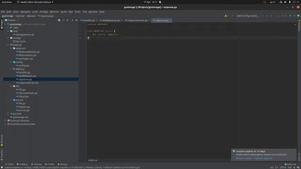
Task: Select responsewriter.go in project tree
Action: [27, 83]
